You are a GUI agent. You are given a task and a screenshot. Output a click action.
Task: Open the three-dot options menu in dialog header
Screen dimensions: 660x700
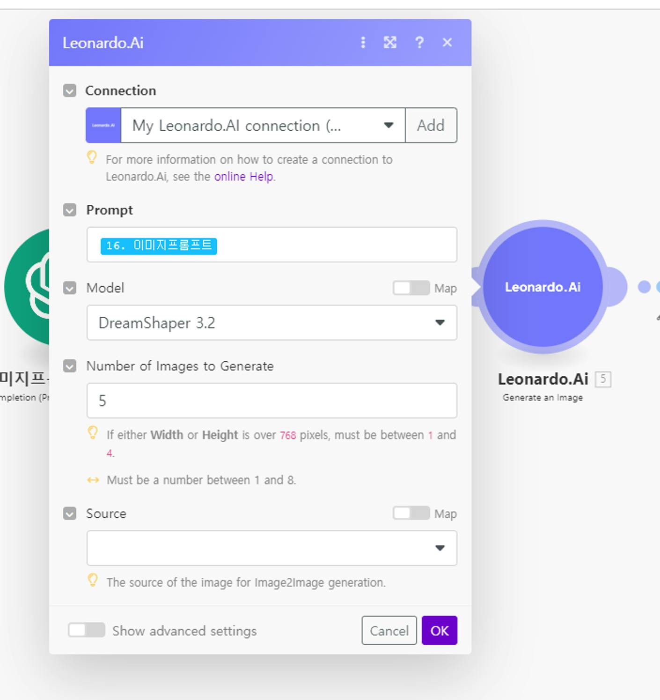coord(363,43)
